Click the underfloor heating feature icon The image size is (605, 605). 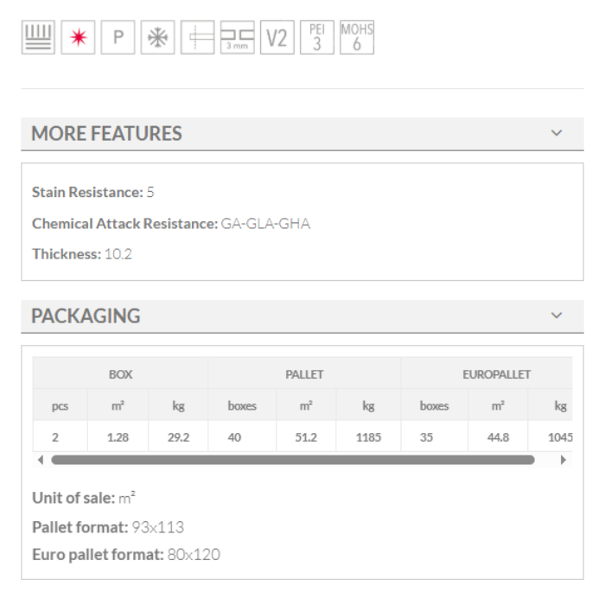coord(38,38)
